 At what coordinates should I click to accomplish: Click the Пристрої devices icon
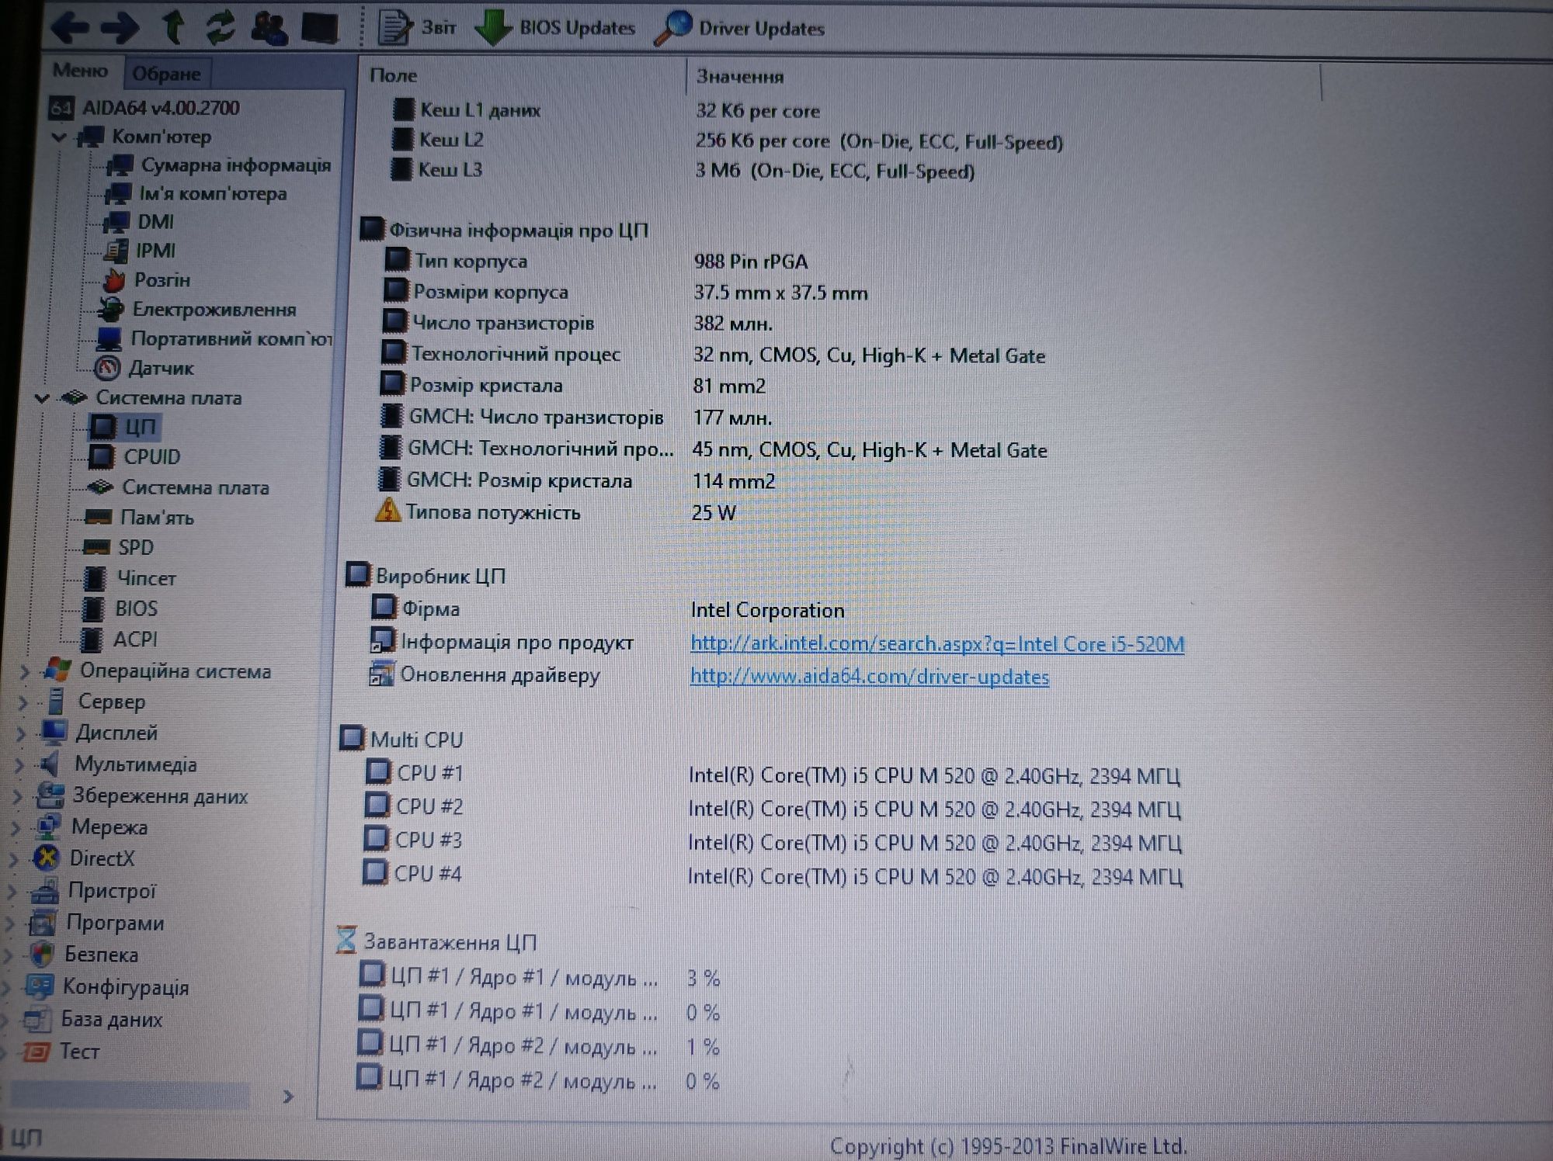click(x=43, y=891)
